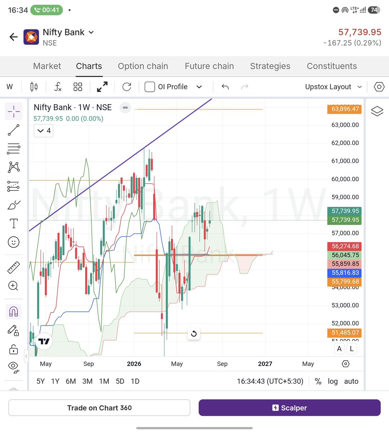Click the TradingView logo badge

click(44, 341)
